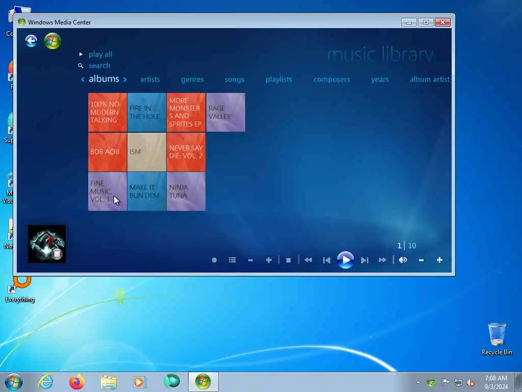Screen dimensions: 522x392
Task: Switch to the artists view
Action: [150, 79]
